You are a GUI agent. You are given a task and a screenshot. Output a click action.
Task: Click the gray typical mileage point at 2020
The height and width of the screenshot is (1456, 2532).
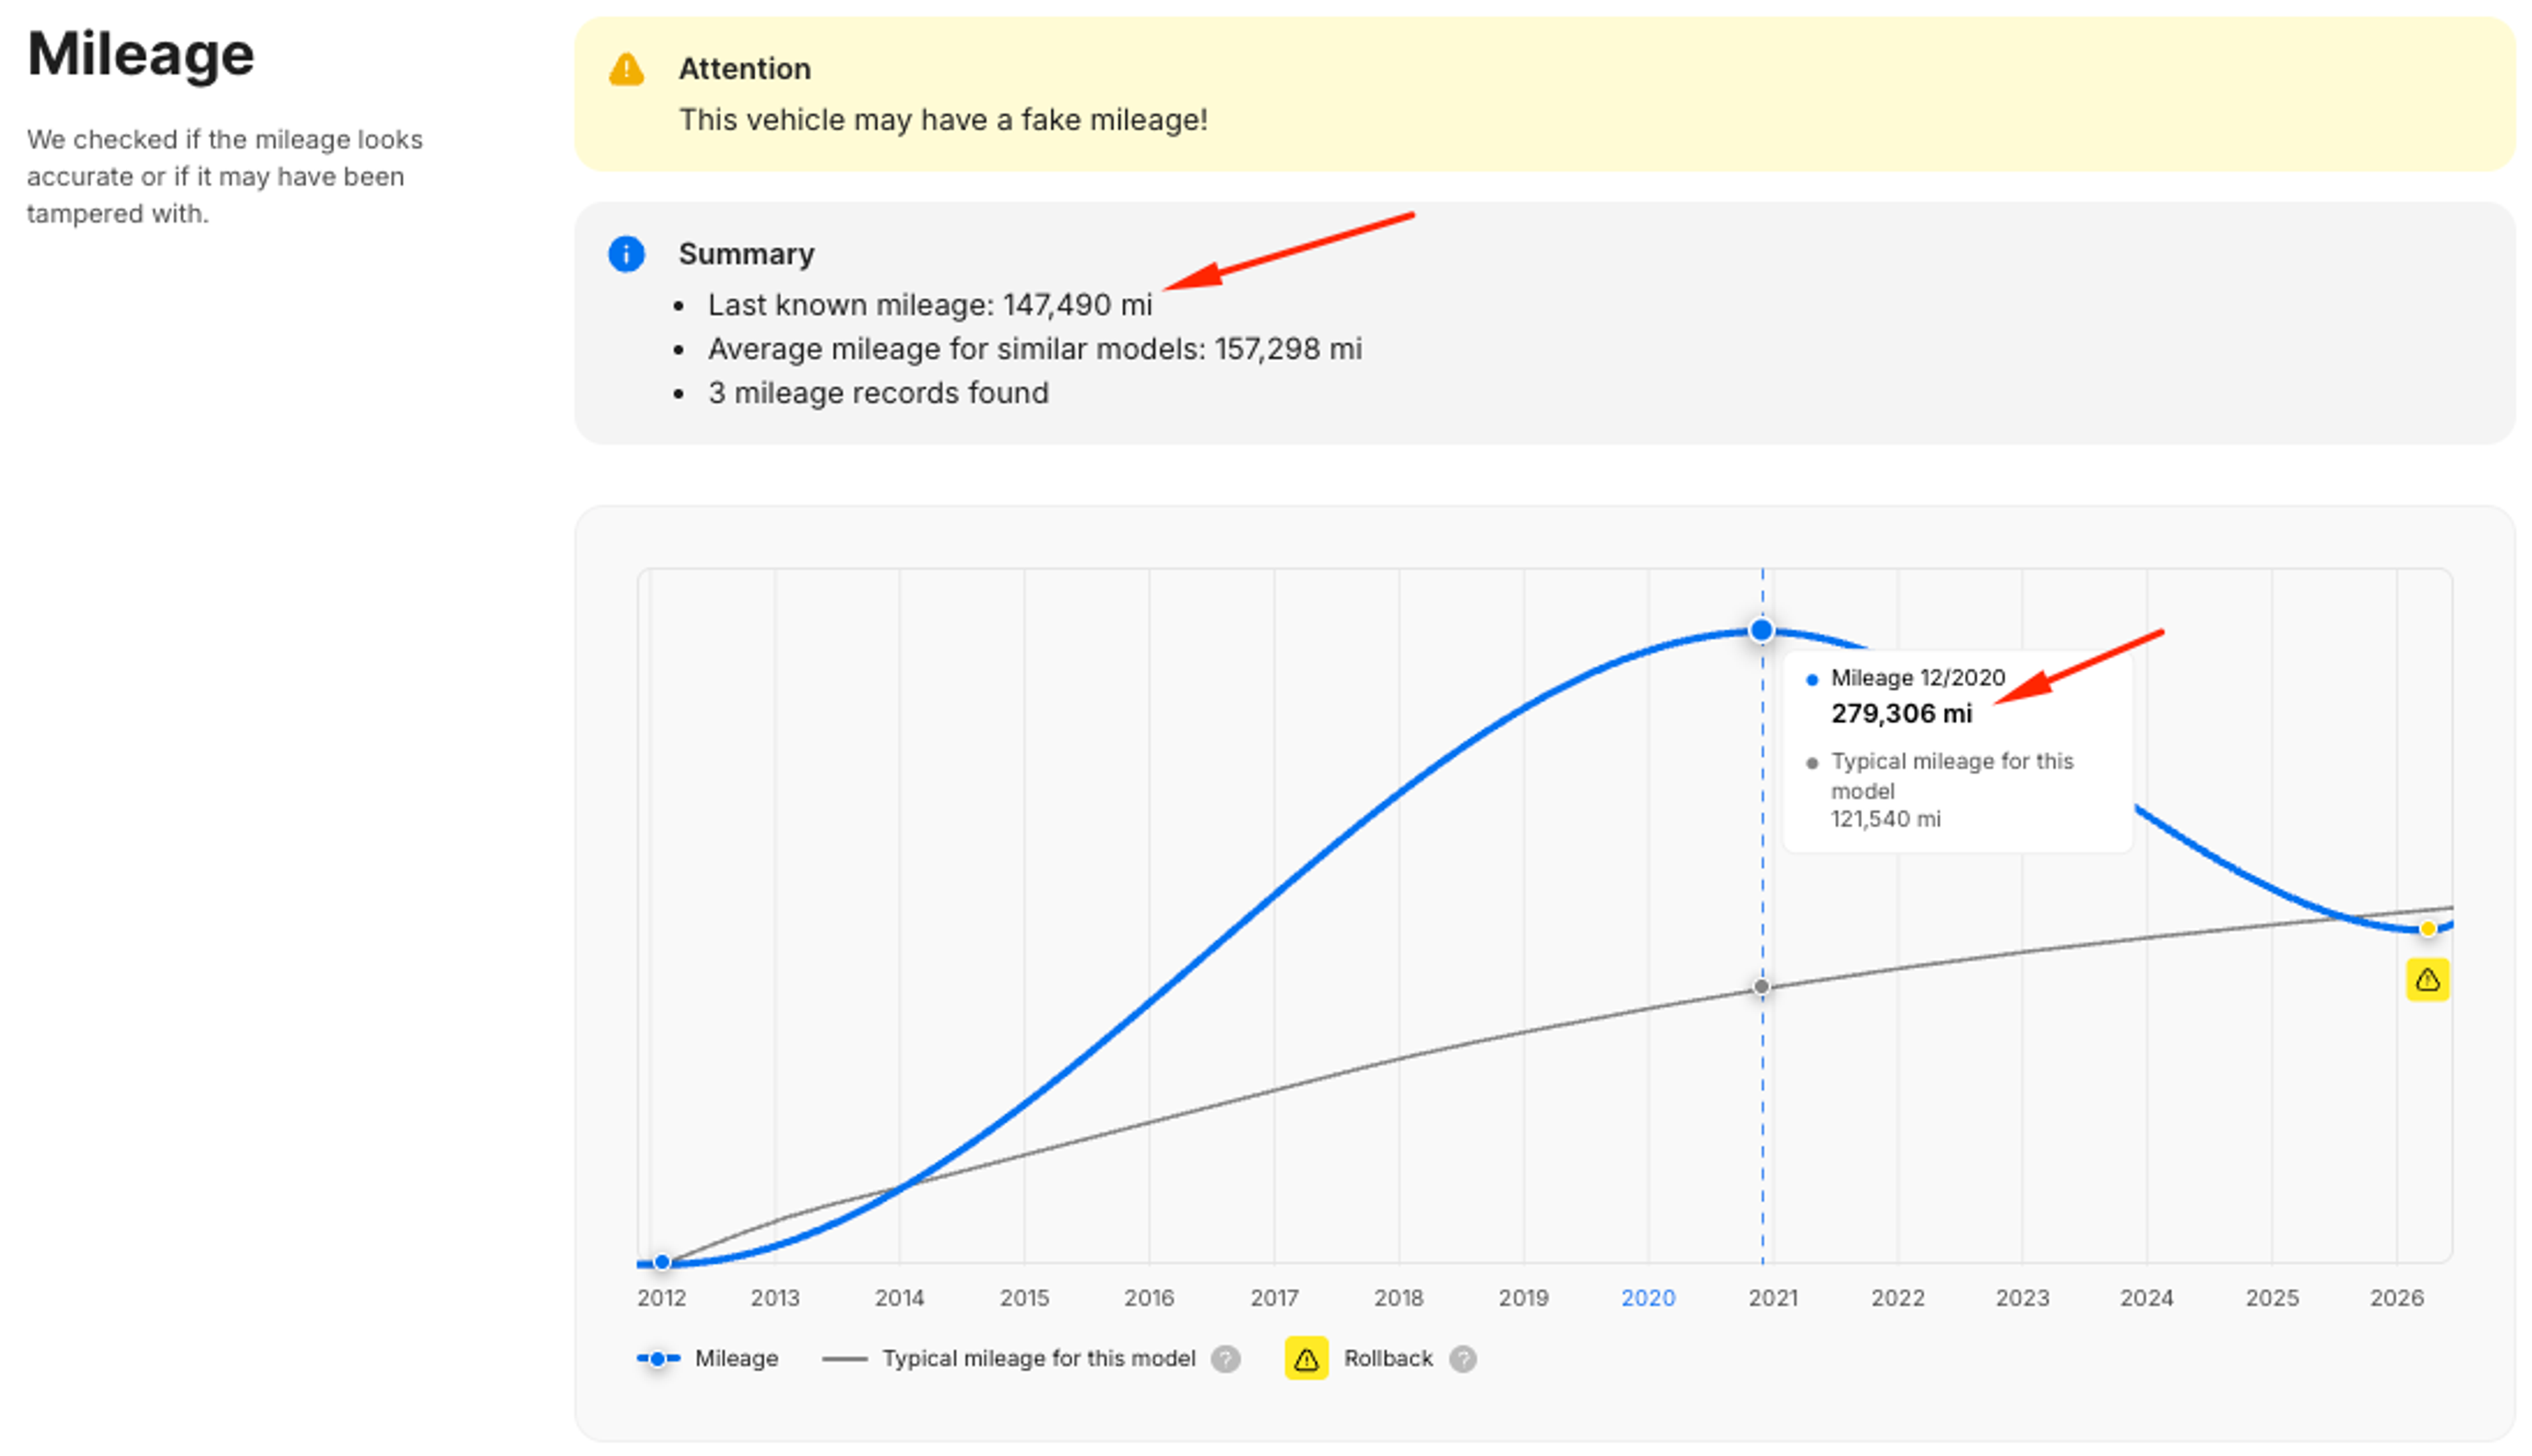click(x=1761, y=988)
